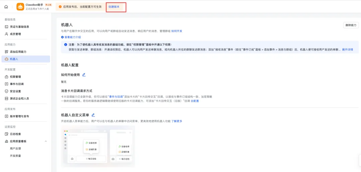Collapse the 应用质量看板 section chevron
Screen dimensions: 361x172
pyautogui.click(x=46, y=141)
